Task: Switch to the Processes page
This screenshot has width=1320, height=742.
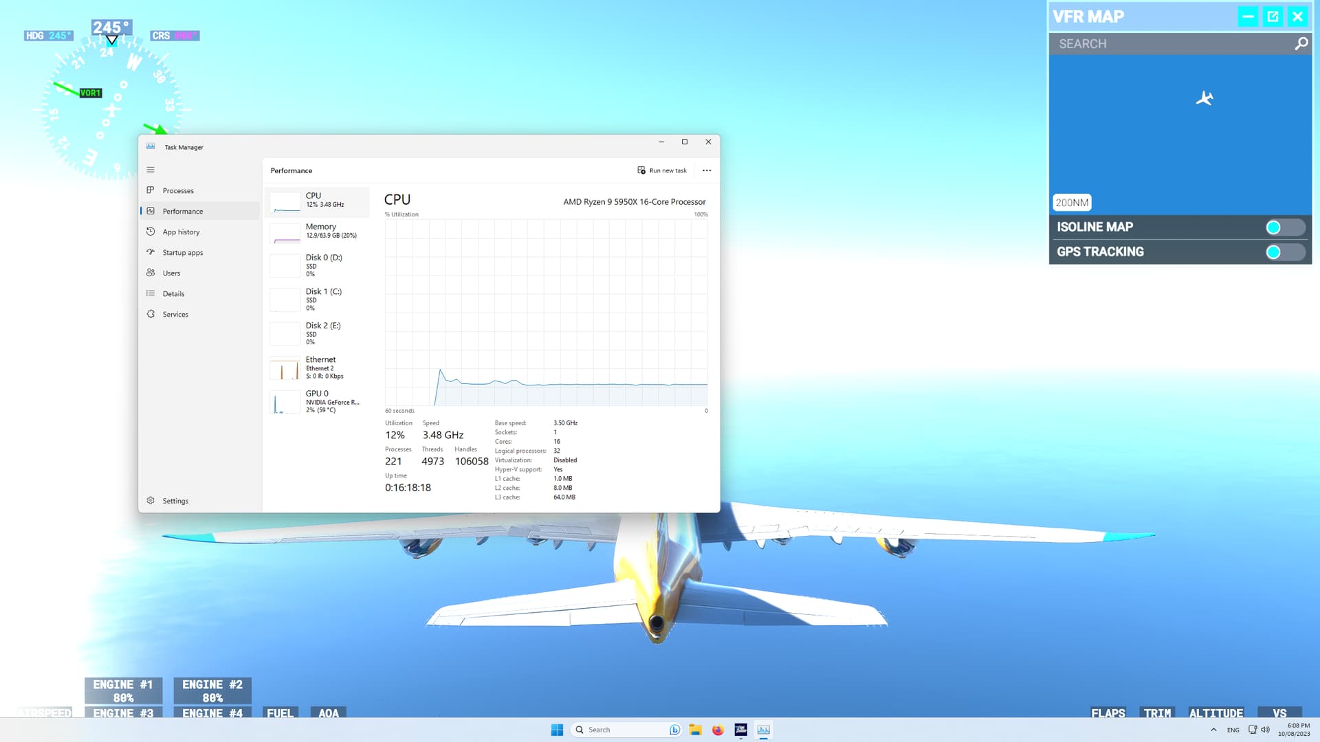Action: pyautogui.click(x=178, y=191)
